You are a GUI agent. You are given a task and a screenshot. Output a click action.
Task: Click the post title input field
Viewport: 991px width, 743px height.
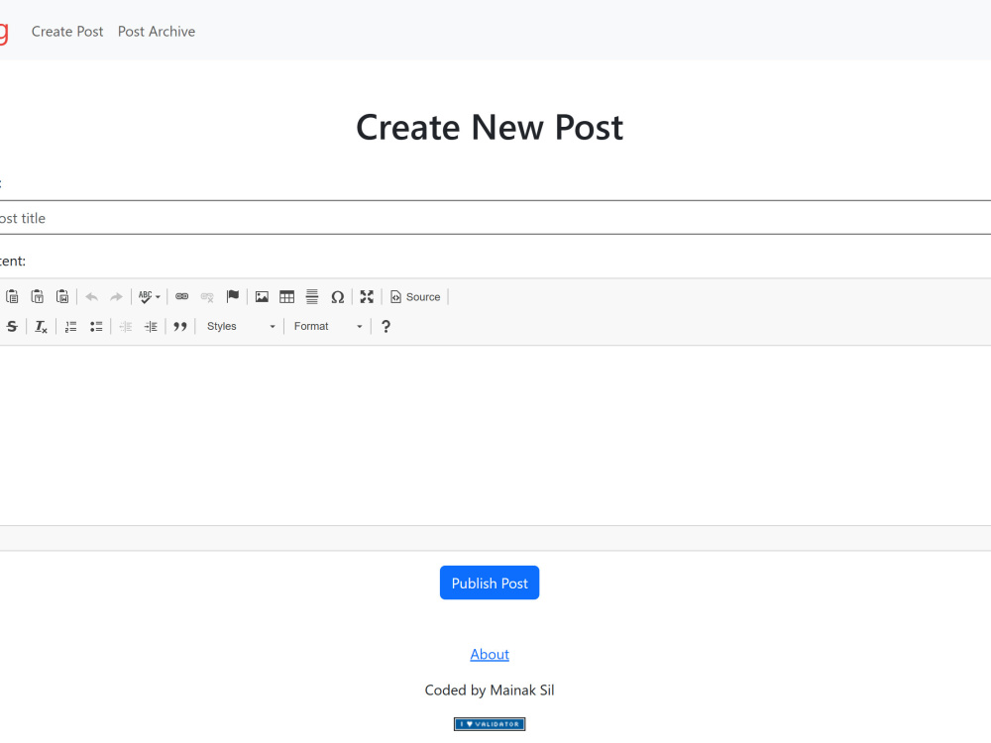495,217
